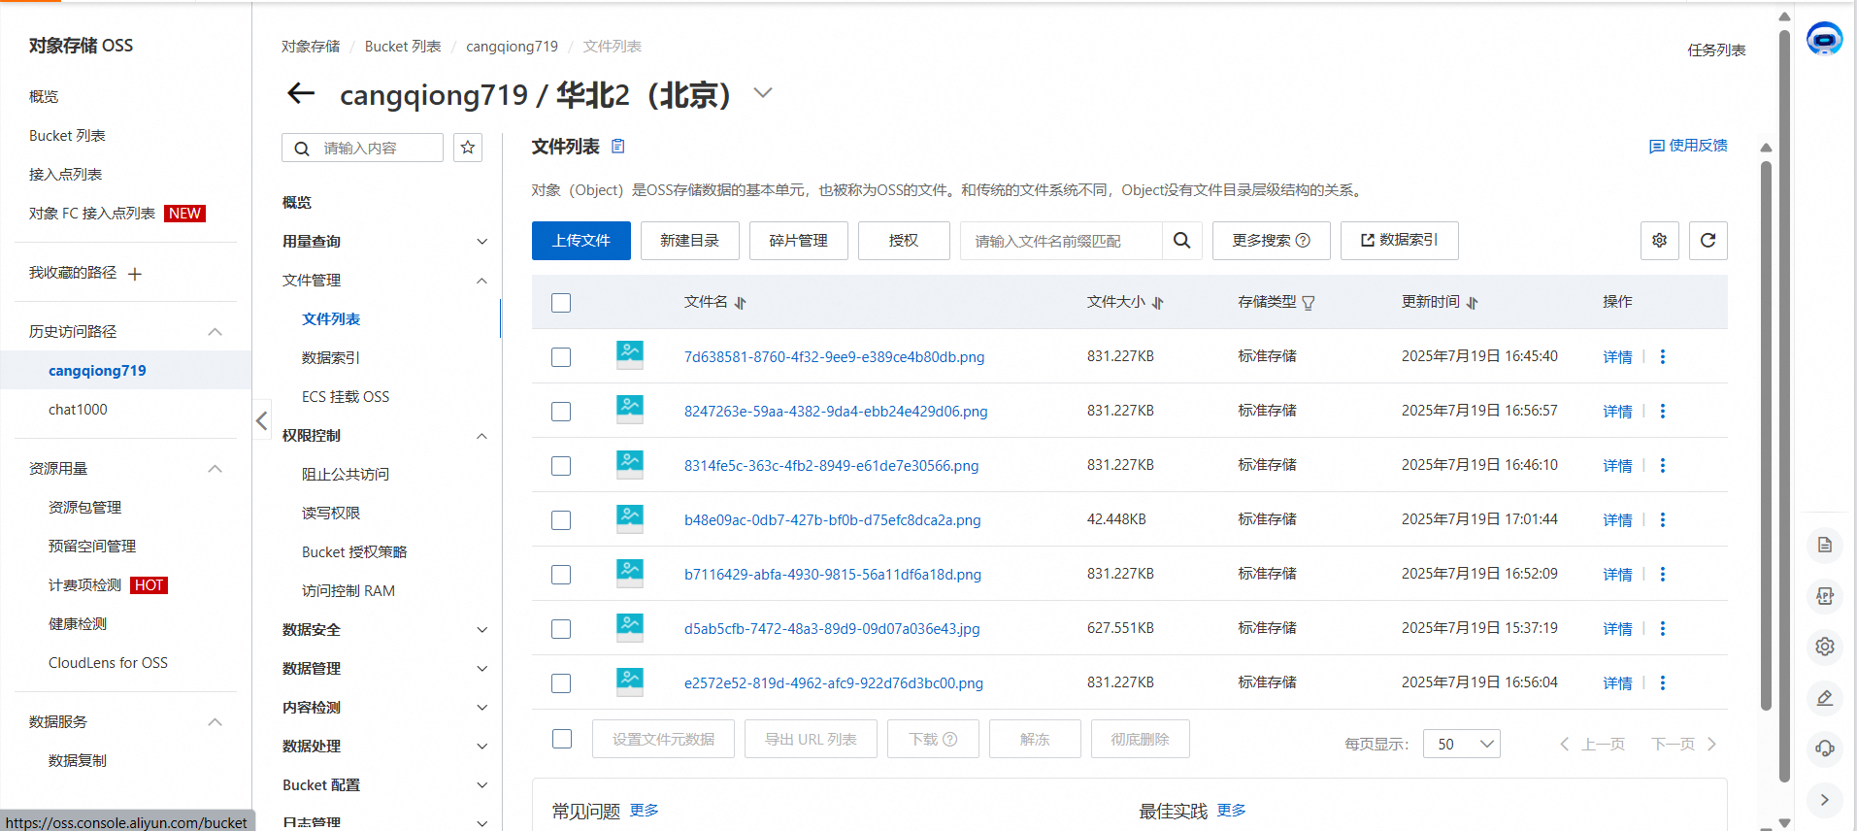Open table settings gear icon
Viewport: 1857px width, 831px height.
1660,241
